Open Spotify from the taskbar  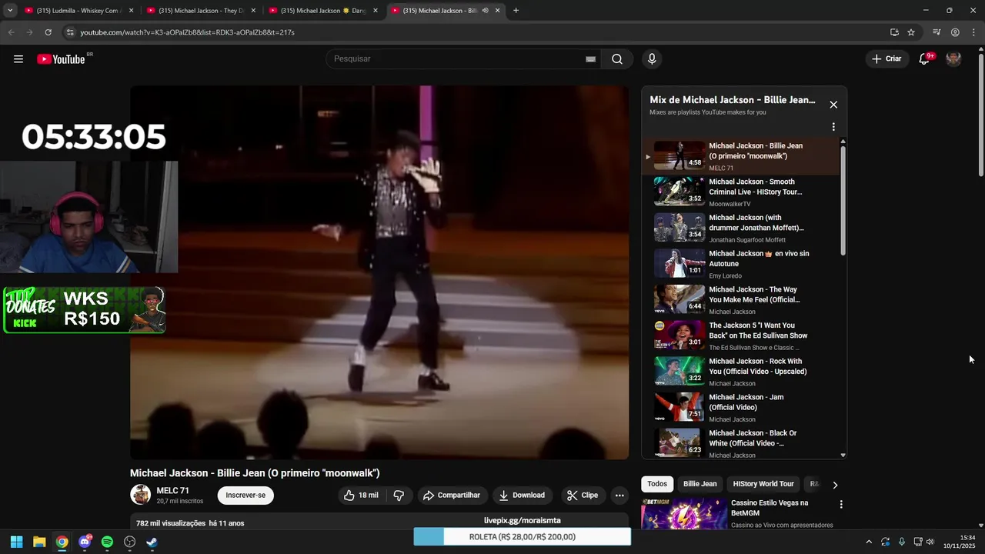pyautogui.click(x=107, y=542)
